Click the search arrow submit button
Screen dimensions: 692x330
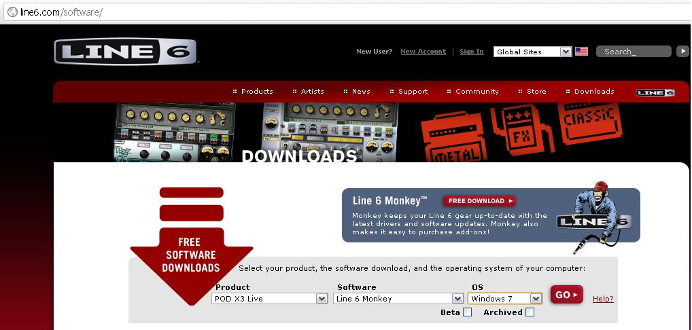[682, 52]
